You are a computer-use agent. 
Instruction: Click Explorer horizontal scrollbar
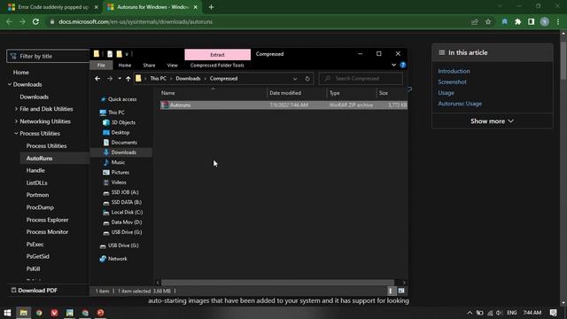pyautogui.click(x=277, y=283)
